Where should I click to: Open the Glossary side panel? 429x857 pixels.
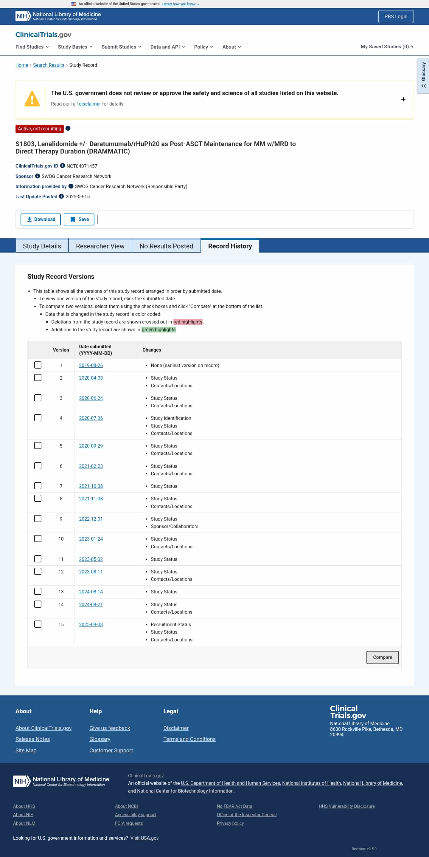pyautogui.click(x=423, y=76)
